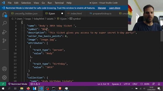Open the Go menu
The image size is (163, 91).
(43, 3)
